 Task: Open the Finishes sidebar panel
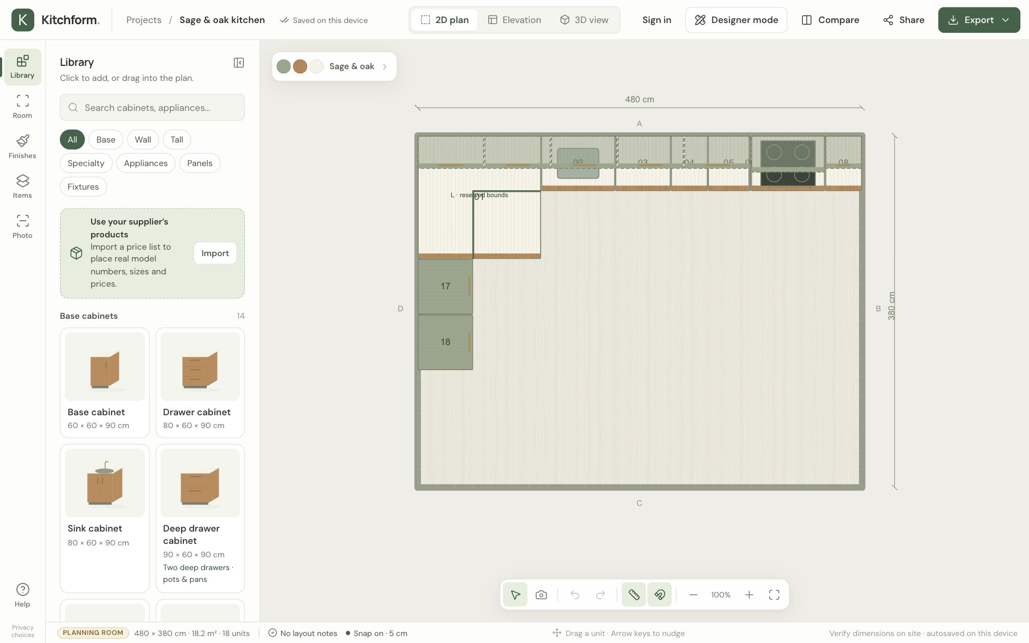point(23,147)
